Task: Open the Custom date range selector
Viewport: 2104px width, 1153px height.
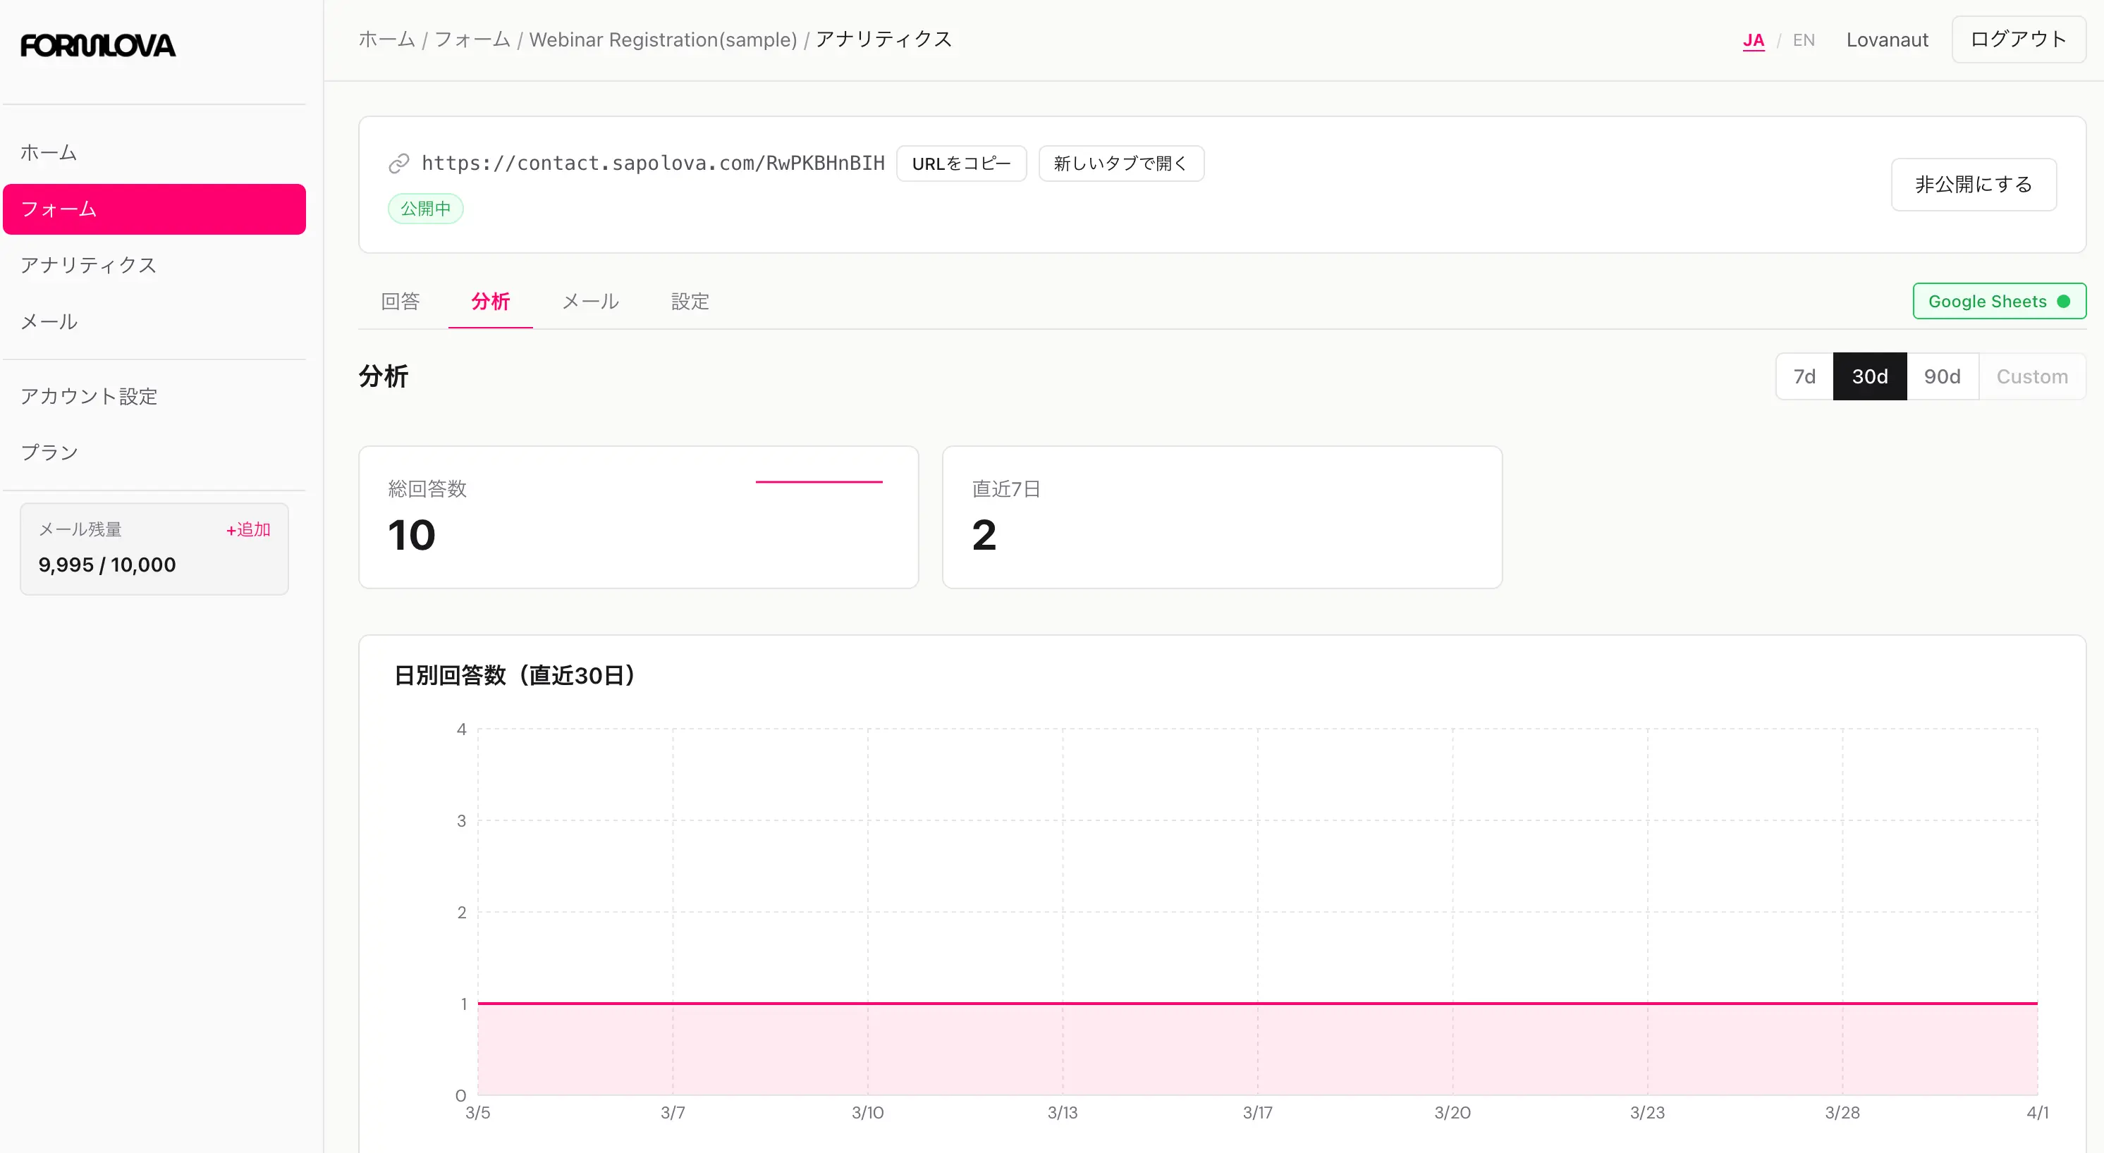Action: [2032, 376]
